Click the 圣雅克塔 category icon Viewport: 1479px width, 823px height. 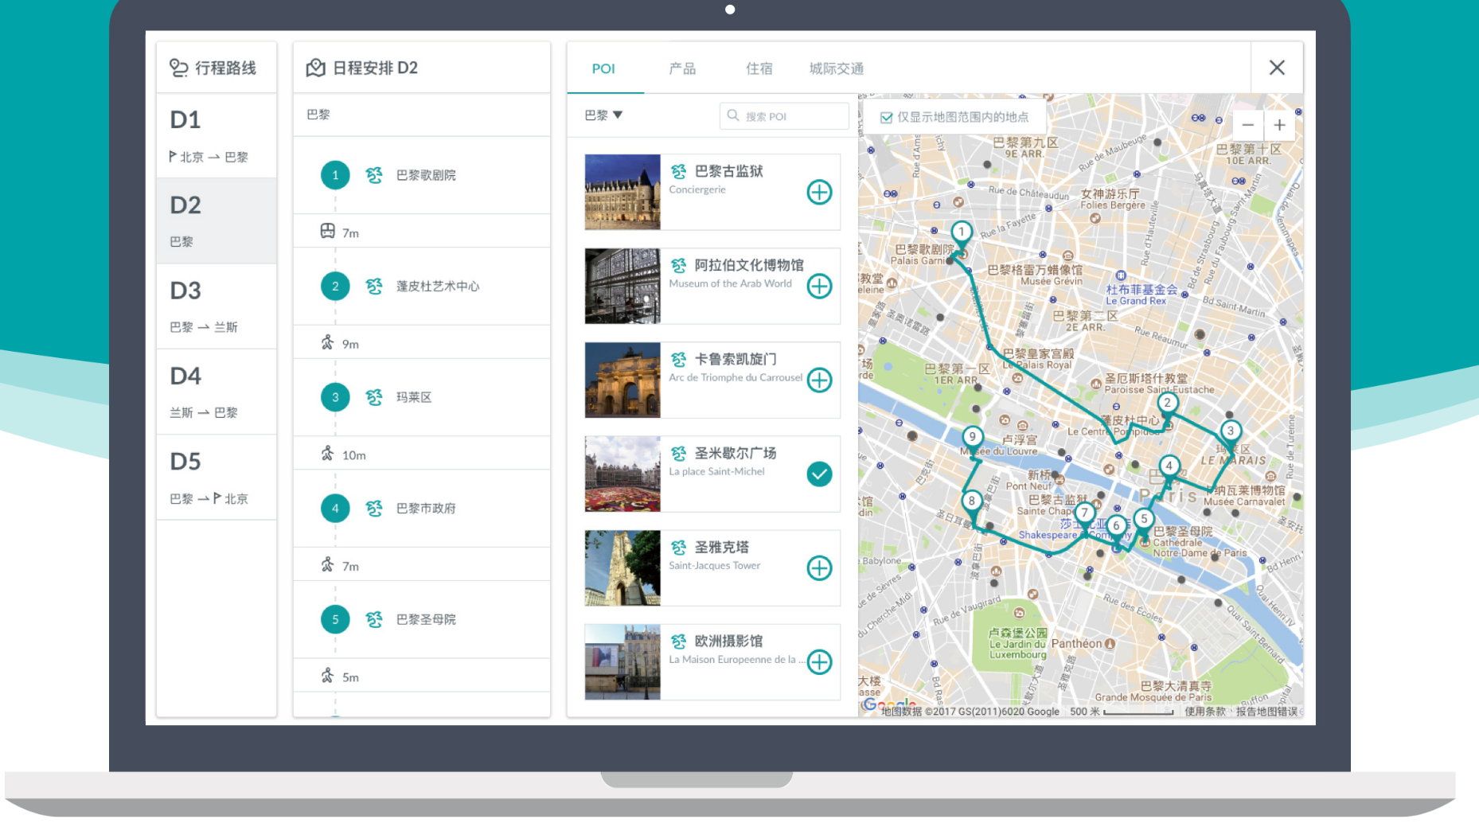point(678,548)
